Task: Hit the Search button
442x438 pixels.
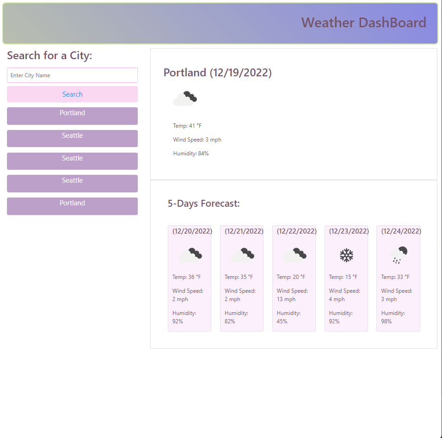Action: 72,94
